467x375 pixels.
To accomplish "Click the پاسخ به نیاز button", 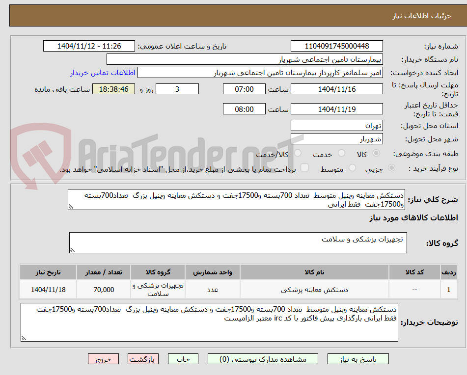I will point(358,359).
